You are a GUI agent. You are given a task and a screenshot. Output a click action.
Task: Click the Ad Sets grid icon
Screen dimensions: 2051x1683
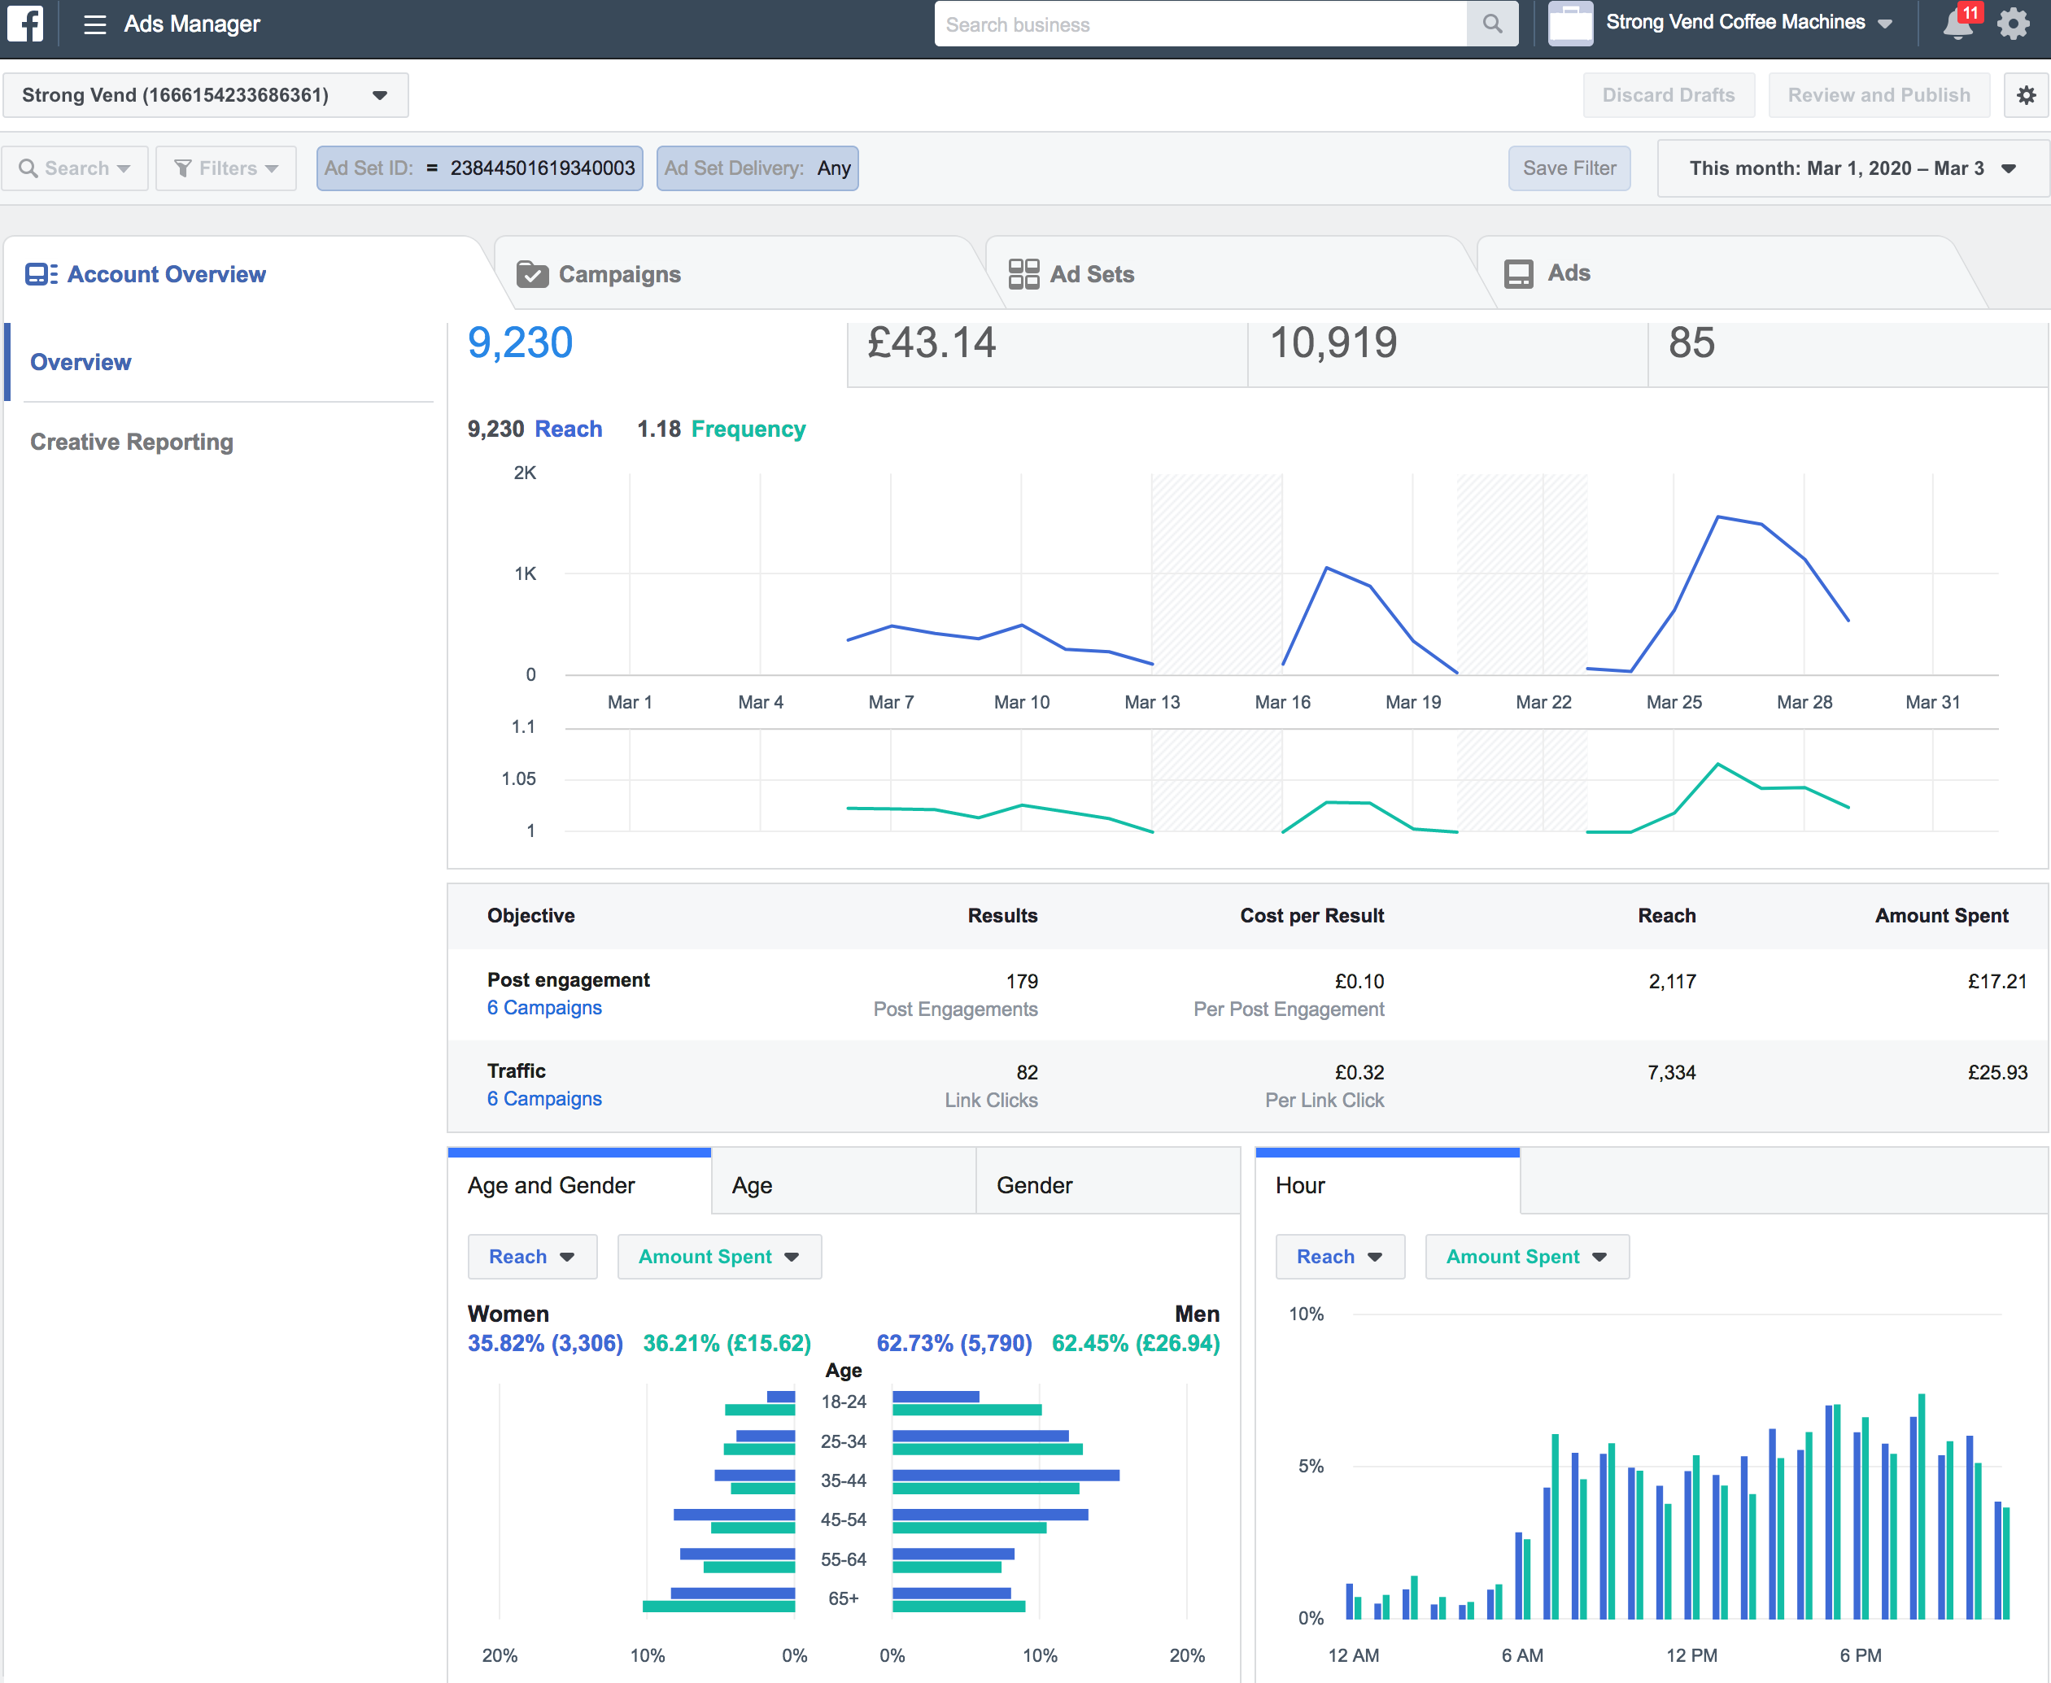(x=1023, y=274)
